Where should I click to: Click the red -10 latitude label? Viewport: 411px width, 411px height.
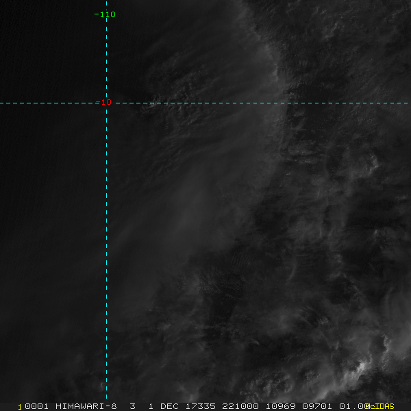pyautogui.click(x=103, y=102)
